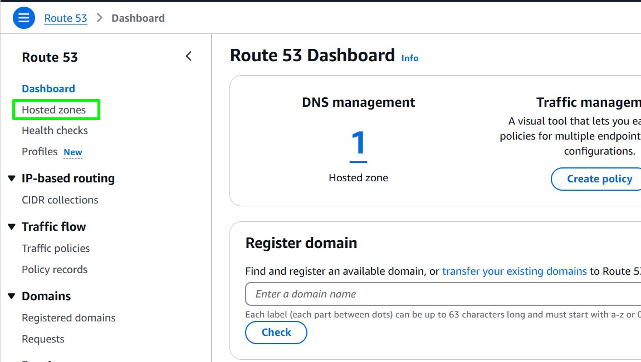The height and width of the screenshot is (362, 641).
Task: Collapse the Domains section
Action: point(12,296)
